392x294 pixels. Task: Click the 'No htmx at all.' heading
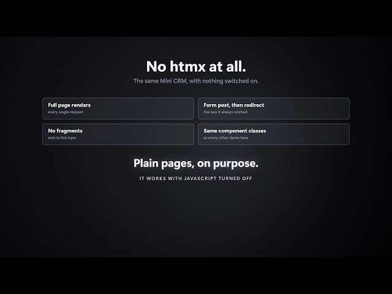click(196, 67)
